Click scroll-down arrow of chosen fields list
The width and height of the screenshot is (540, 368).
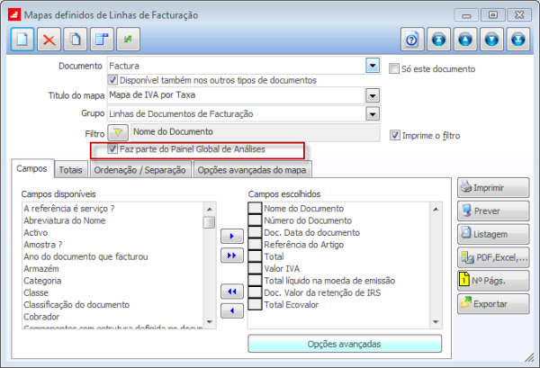[436, 322]
